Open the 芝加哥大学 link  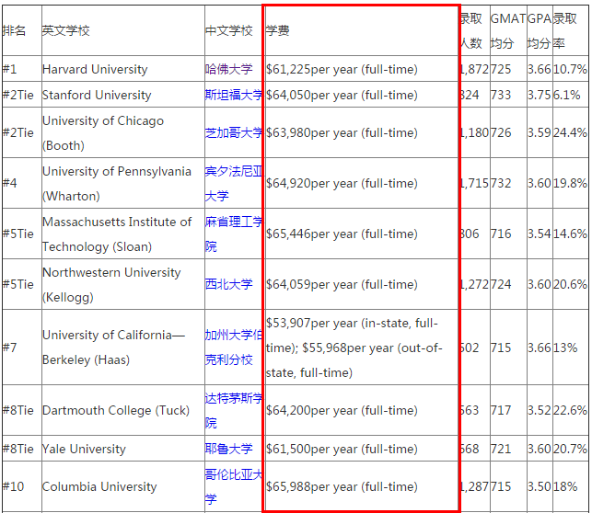tap(233, 132)
